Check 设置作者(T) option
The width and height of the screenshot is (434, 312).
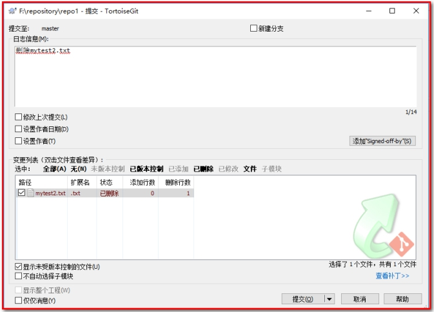(18, 141)
